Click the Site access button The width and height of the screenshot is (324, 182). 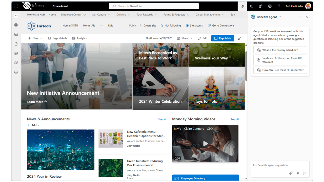194,26
